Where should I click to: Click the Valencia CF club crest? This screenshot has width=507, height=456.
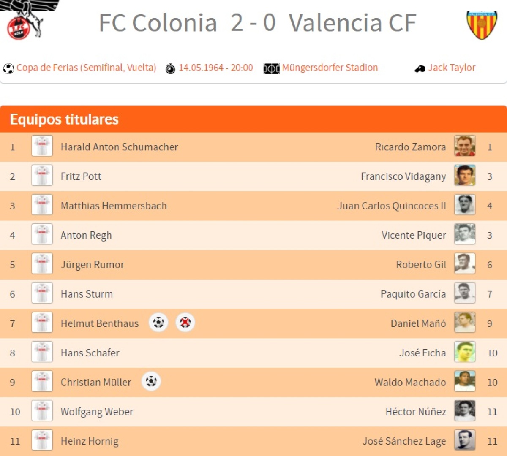[481, 24]
